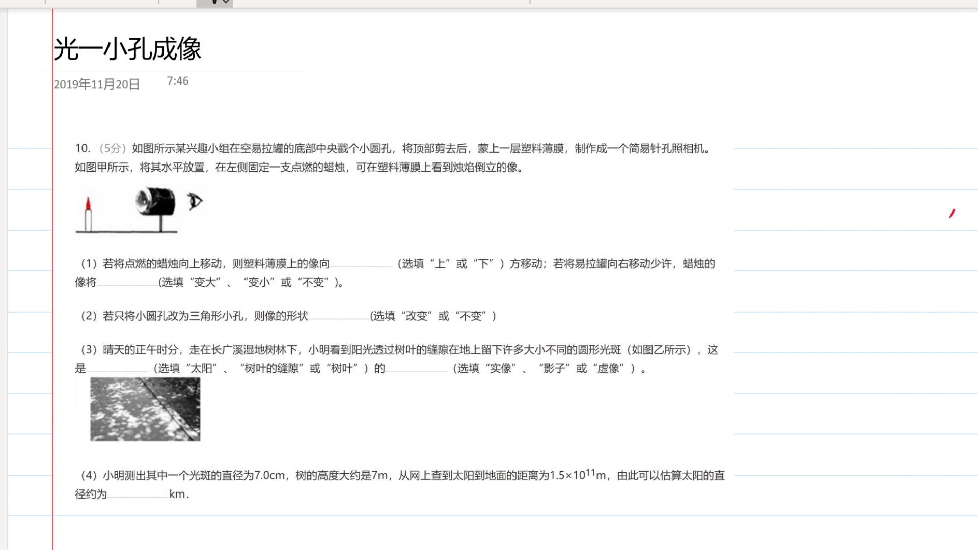The width and height of the screenshot is (978, 550).
Task: Click the page time 7:46
Action: [178, 81]
